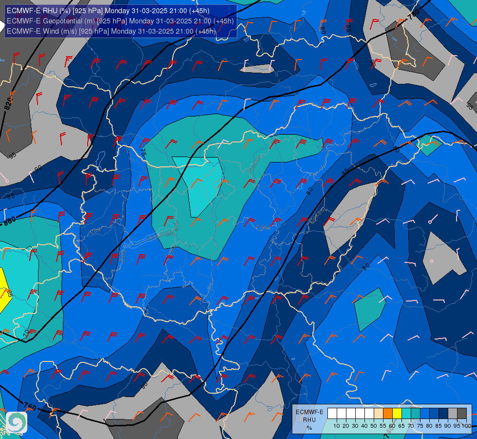Click the dark gray 95–100% legend swatch
Image resolution: width=477 pixels, height=439 pixels.
[x=462, y=413]
